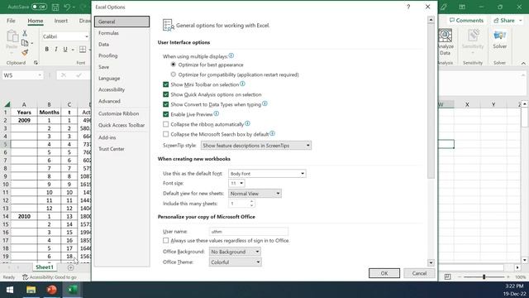Screen dimensions: 529x298
Task: Click Share button in Excel window
Action: pos(508,21)
